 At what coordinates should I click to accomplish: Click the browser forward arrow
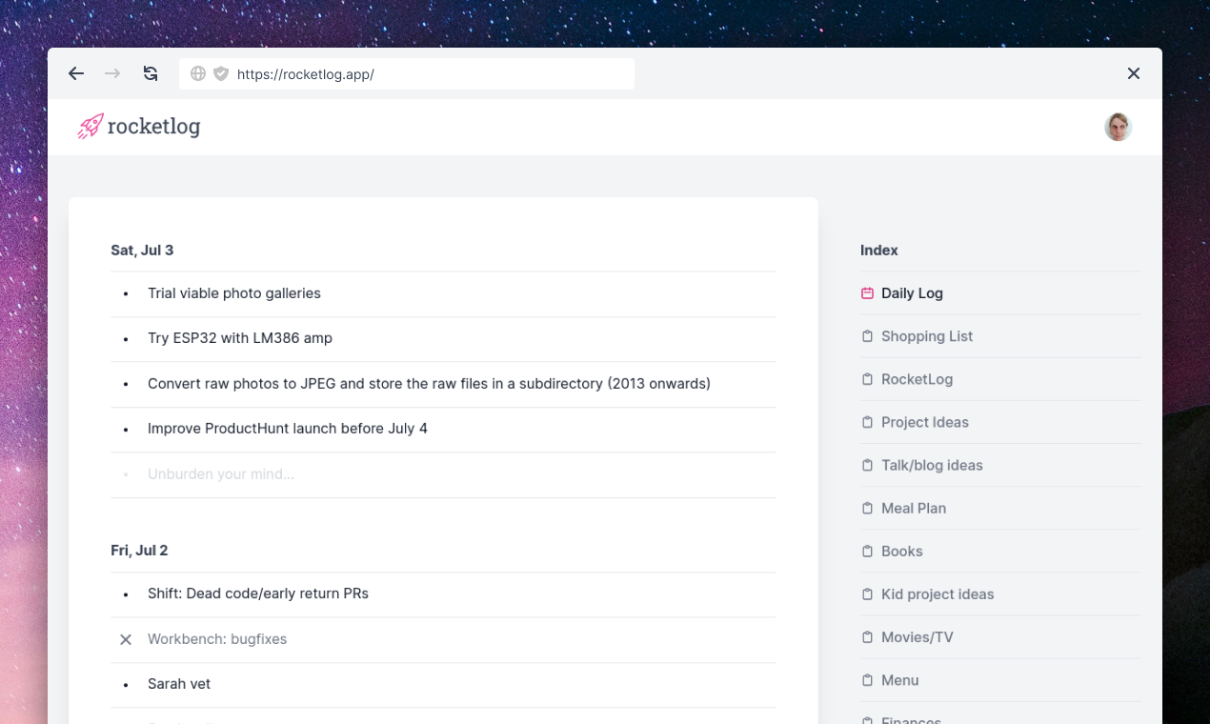[112, 73]
